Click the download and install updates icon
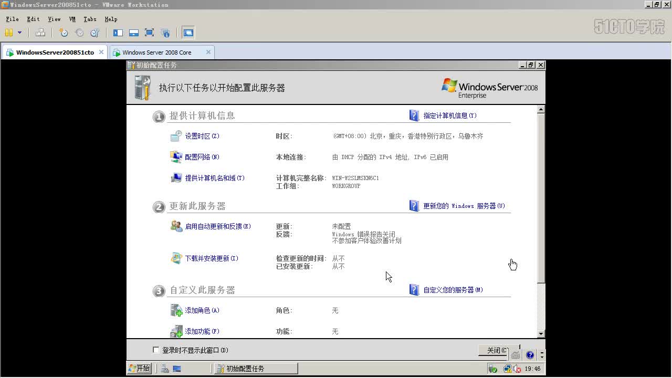672x378 pixels. click(176, 258)
